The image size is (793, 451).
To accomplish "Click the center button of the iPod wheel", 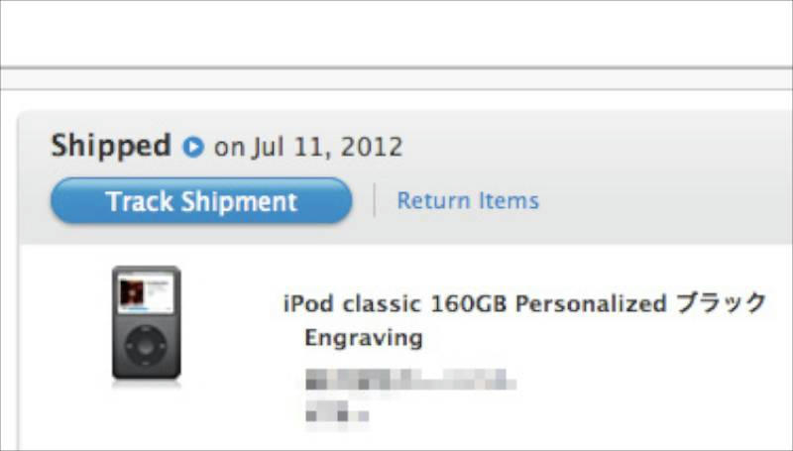I will (146, 346).
